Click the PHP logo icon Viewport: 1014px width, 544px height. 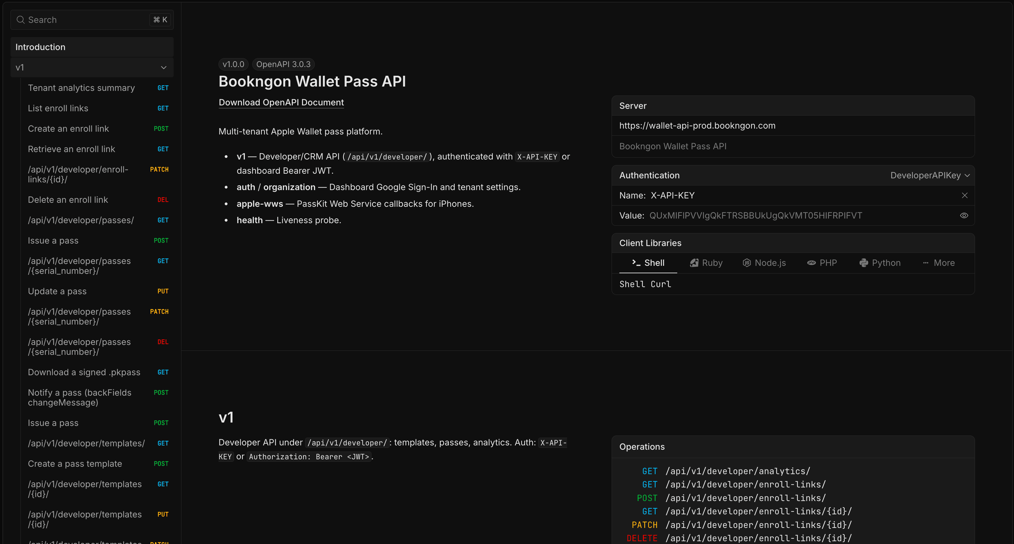pyautogui.click(x=811, y=262)
